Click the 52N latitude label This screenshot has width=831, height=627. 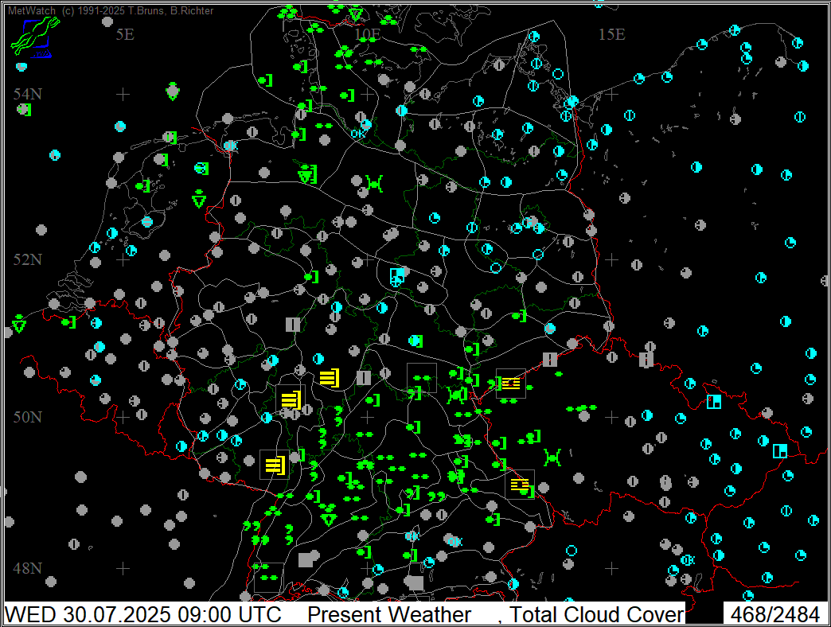[28, 259]
